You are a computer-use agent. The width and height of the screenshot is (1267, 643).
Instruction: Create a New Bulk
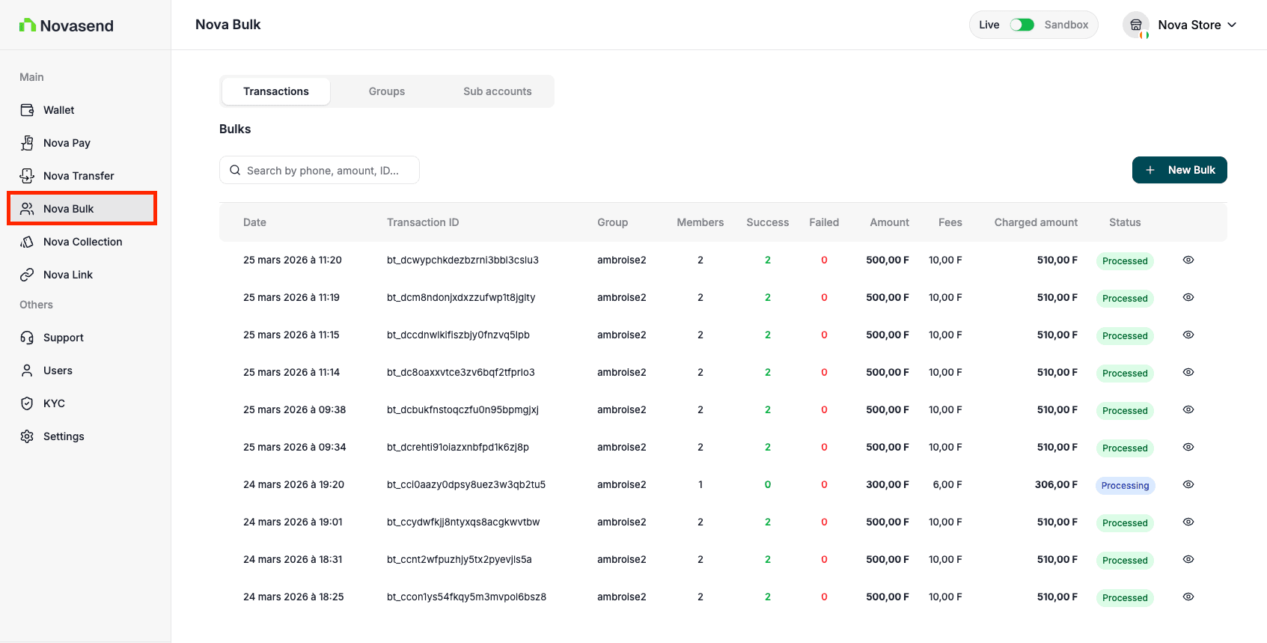(x=1179, y=170)
